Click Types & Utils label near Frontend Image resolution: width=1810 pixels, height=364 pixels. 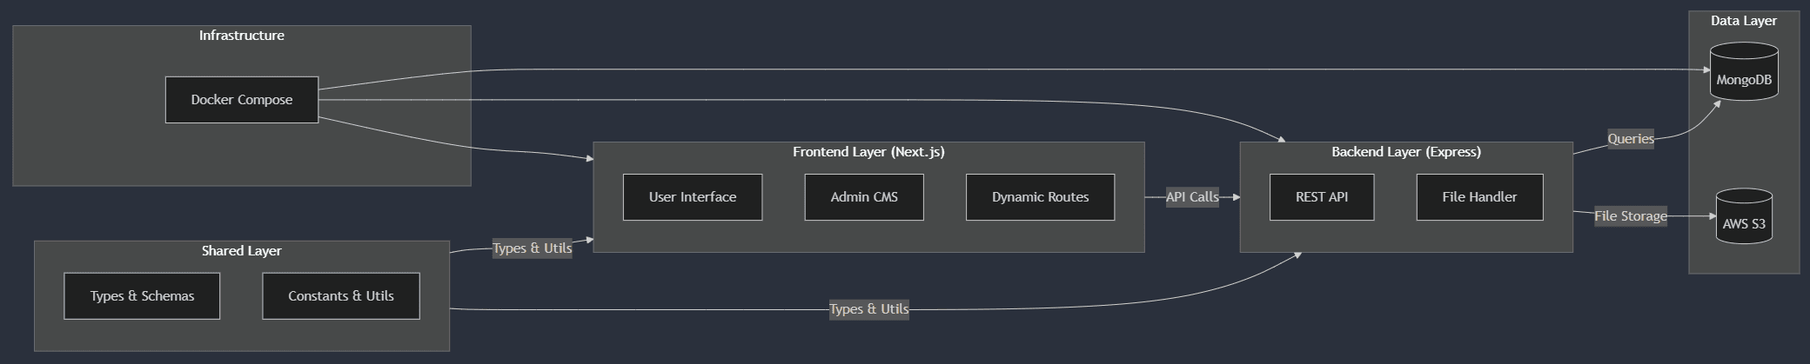(532, 248)
